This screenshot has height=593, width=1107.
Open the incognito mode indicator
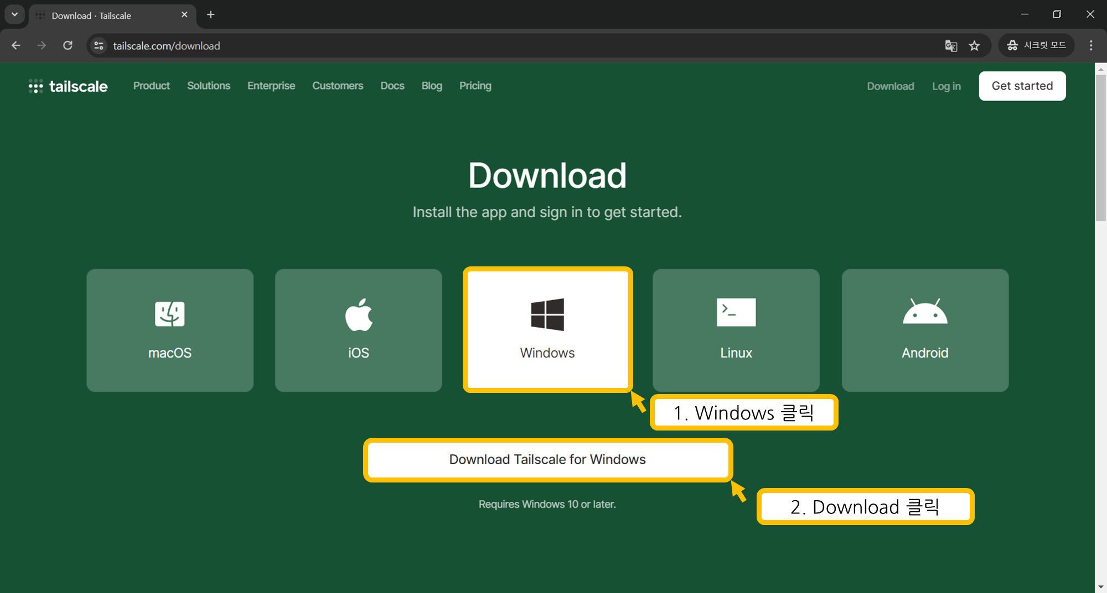pos(1036,45)
